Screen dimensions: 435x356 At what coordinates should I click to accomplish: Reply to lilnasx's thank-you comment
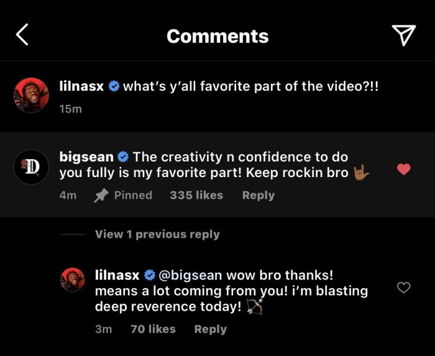coord(211,329)
